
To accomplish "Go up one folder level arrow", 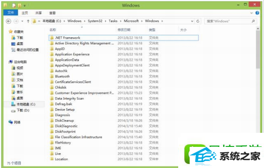I will click(x=28, y=21).
